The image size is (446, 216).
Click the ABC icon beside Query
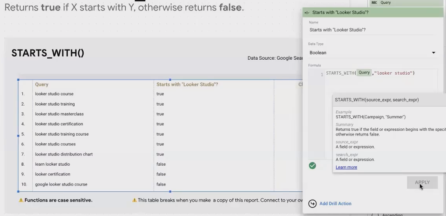(374, 3)
